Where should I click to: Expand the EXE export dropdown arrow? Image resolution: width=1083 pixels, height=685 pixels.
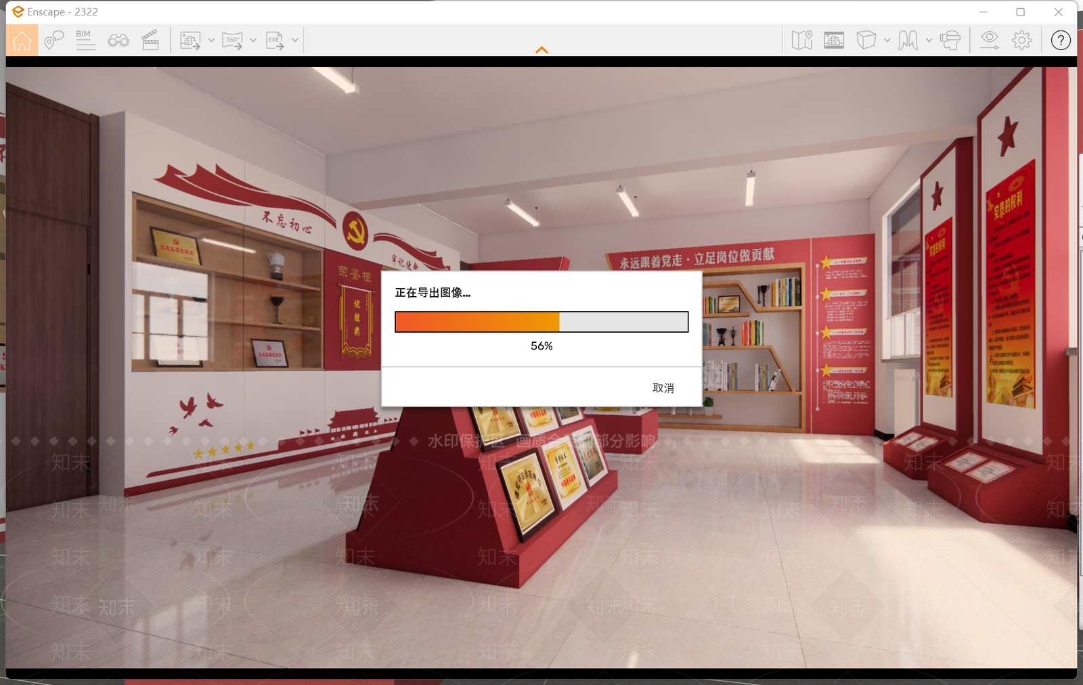295,41
